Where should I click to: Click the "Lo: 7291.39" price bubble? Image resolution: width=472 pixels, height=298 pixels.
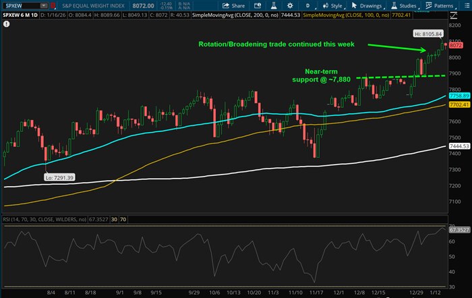click(59, 177)
